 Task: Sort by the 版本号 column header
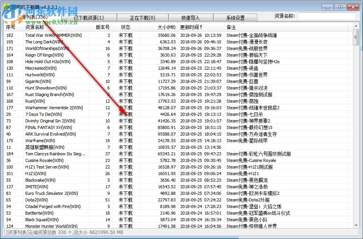(x=101, y=27)
